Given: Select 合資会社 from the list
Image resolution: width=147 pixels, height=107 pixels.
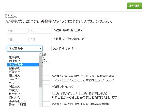Looking at the screenshot, I should point(23,72).
